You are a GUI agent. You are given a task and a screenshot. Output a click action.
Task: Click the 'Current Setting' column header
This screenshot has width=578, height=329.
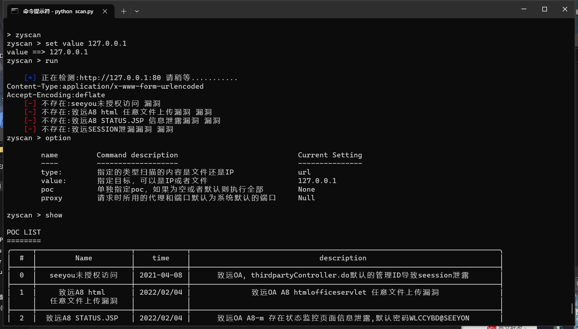pos(330,155)
